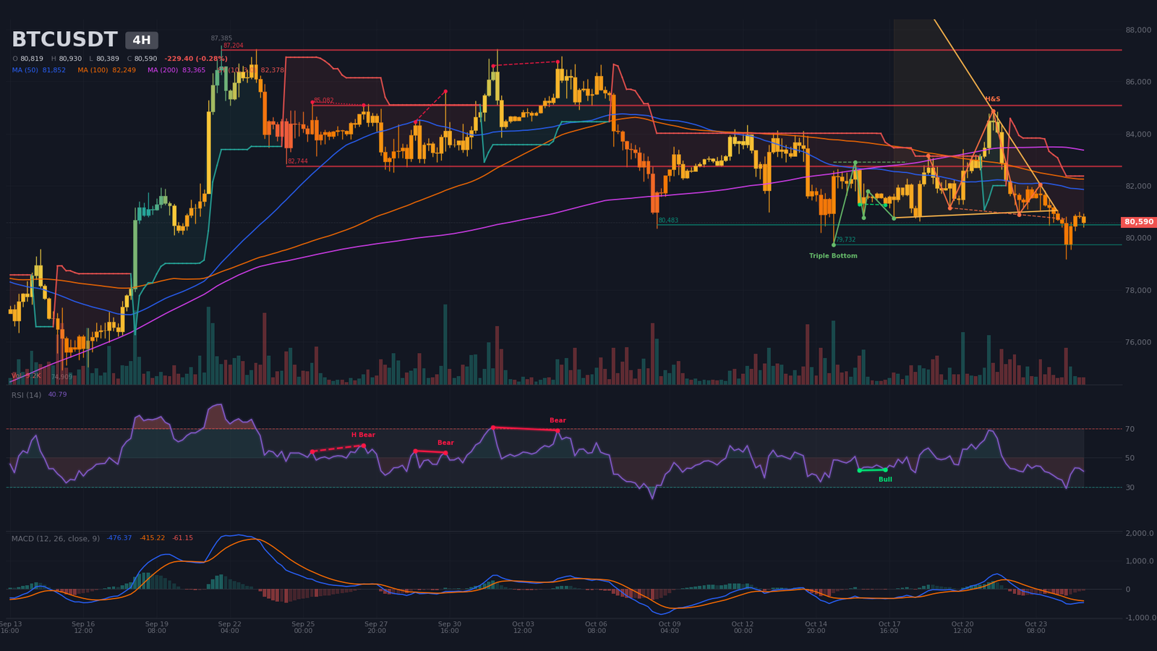Click the 87,385 high price label
The image size is (1157, 651).
(x=221, y=38)
